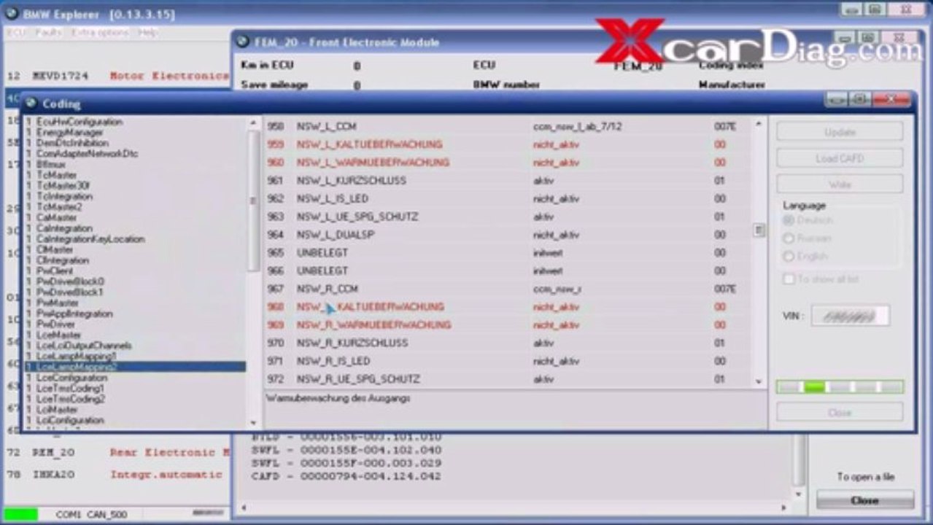
Task: Select row 960 NSW_L_WARMUEBERWACHUNG
Action: [x=507, y=163]
